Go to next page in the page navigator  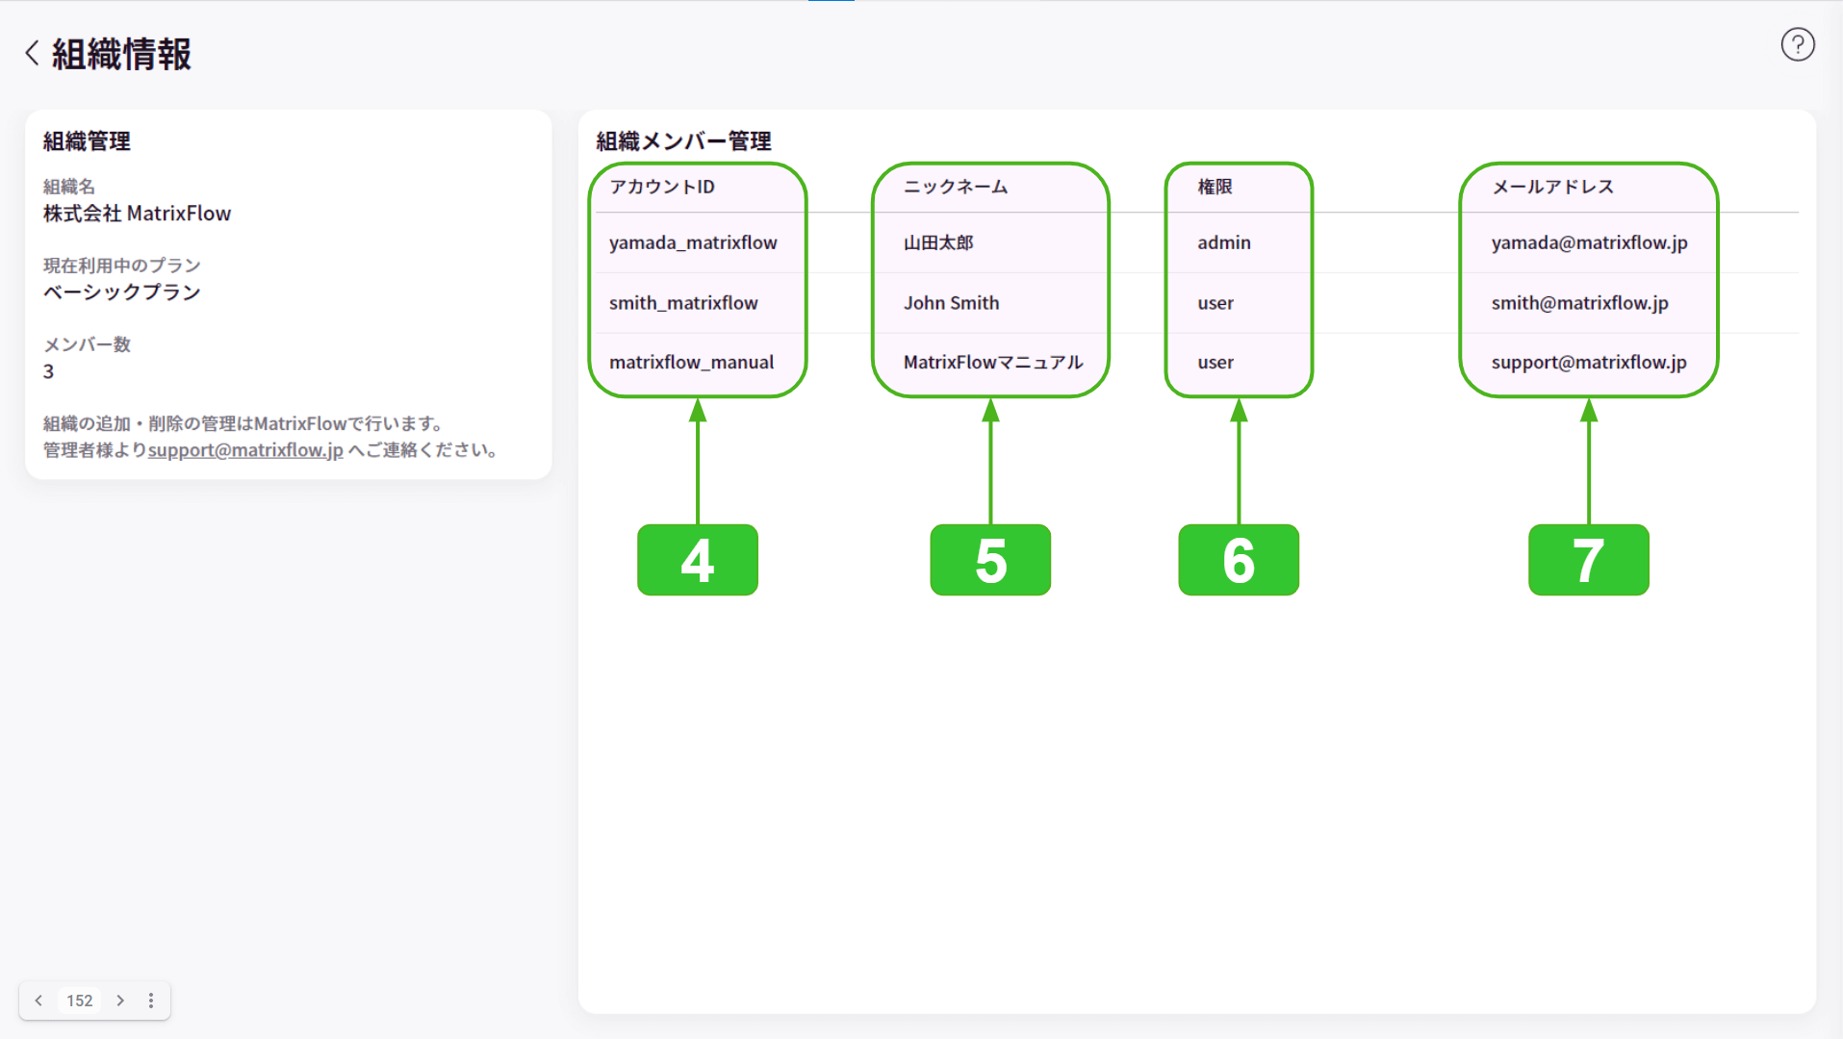tap(120, 1001)
